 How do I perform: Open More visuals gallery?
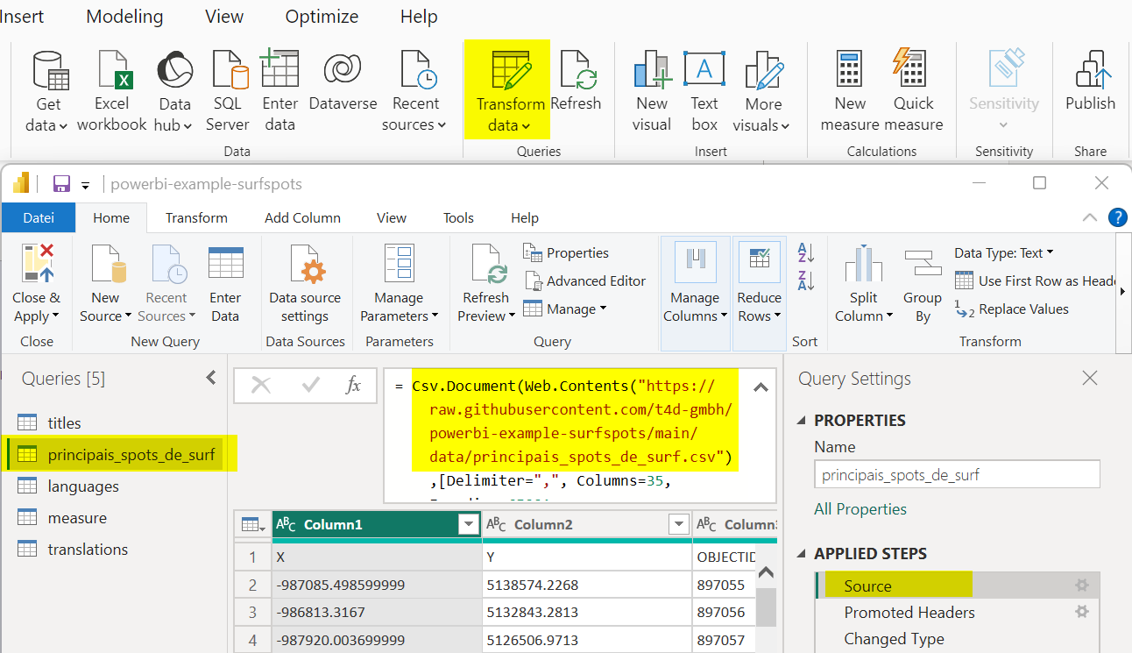[x=761, y=92]
